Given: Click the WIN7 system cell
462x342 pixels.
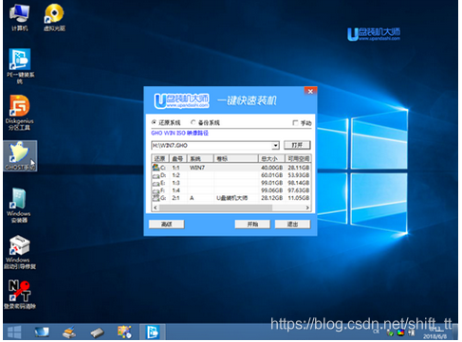Looking at the screenshot, I should click(197, 168).
